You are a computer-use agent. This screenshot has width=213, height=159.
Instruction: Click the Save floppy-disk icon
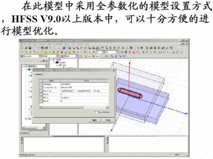(x=30, y=48)
